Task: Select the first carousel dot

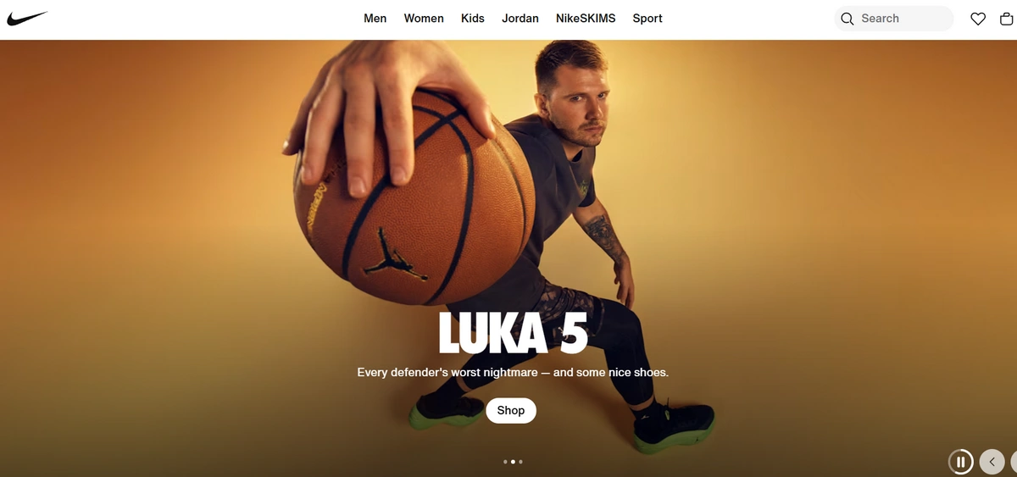Action: 505,462
